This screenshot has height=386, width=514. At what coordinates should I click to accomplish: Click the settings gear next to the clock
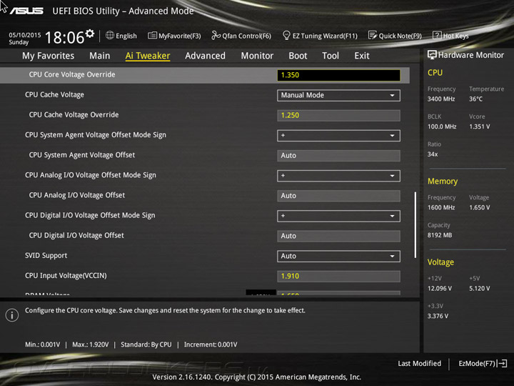coord(90,34)
